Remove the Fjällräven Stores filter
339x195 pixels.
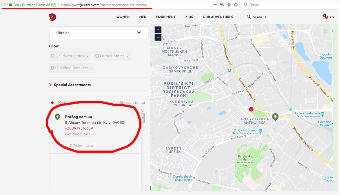tap(87, 56)
